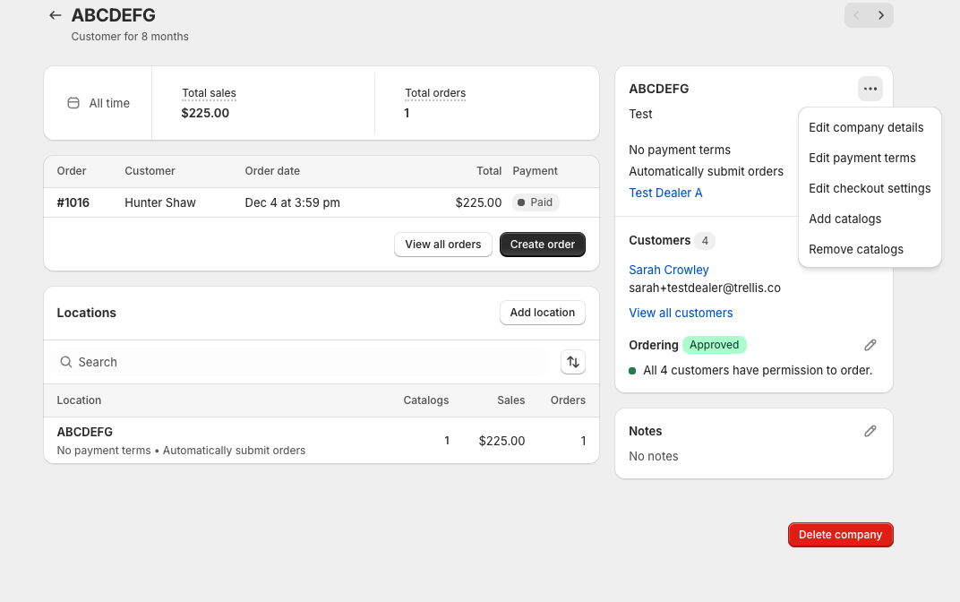Open Sarah Crowley customer link

coord(669,270)
